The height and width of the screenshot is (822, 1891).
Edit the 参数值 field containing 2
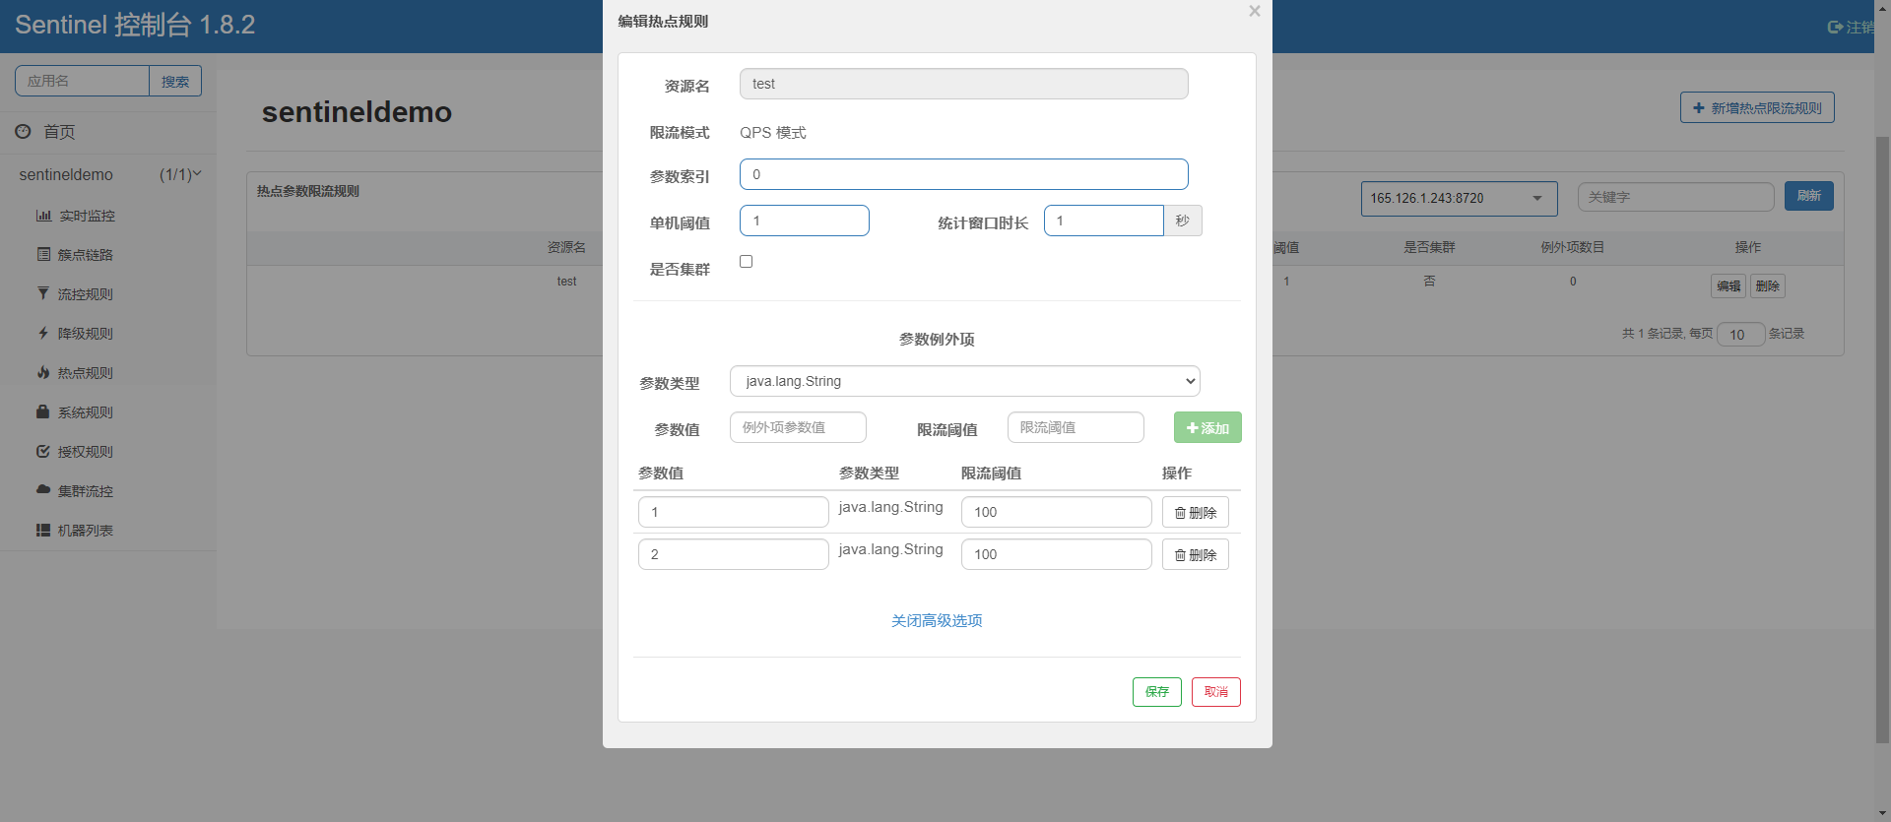(x=734, y=554)
